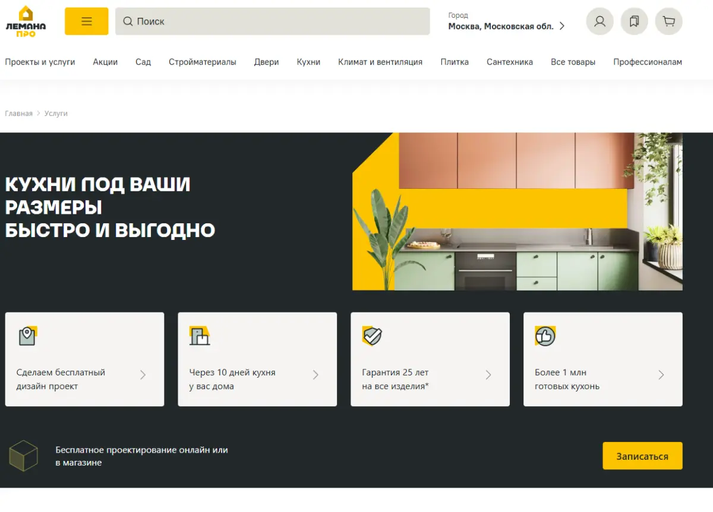Open the Lemana PRO logo home link
713x512 pixels.
[26, 21]
